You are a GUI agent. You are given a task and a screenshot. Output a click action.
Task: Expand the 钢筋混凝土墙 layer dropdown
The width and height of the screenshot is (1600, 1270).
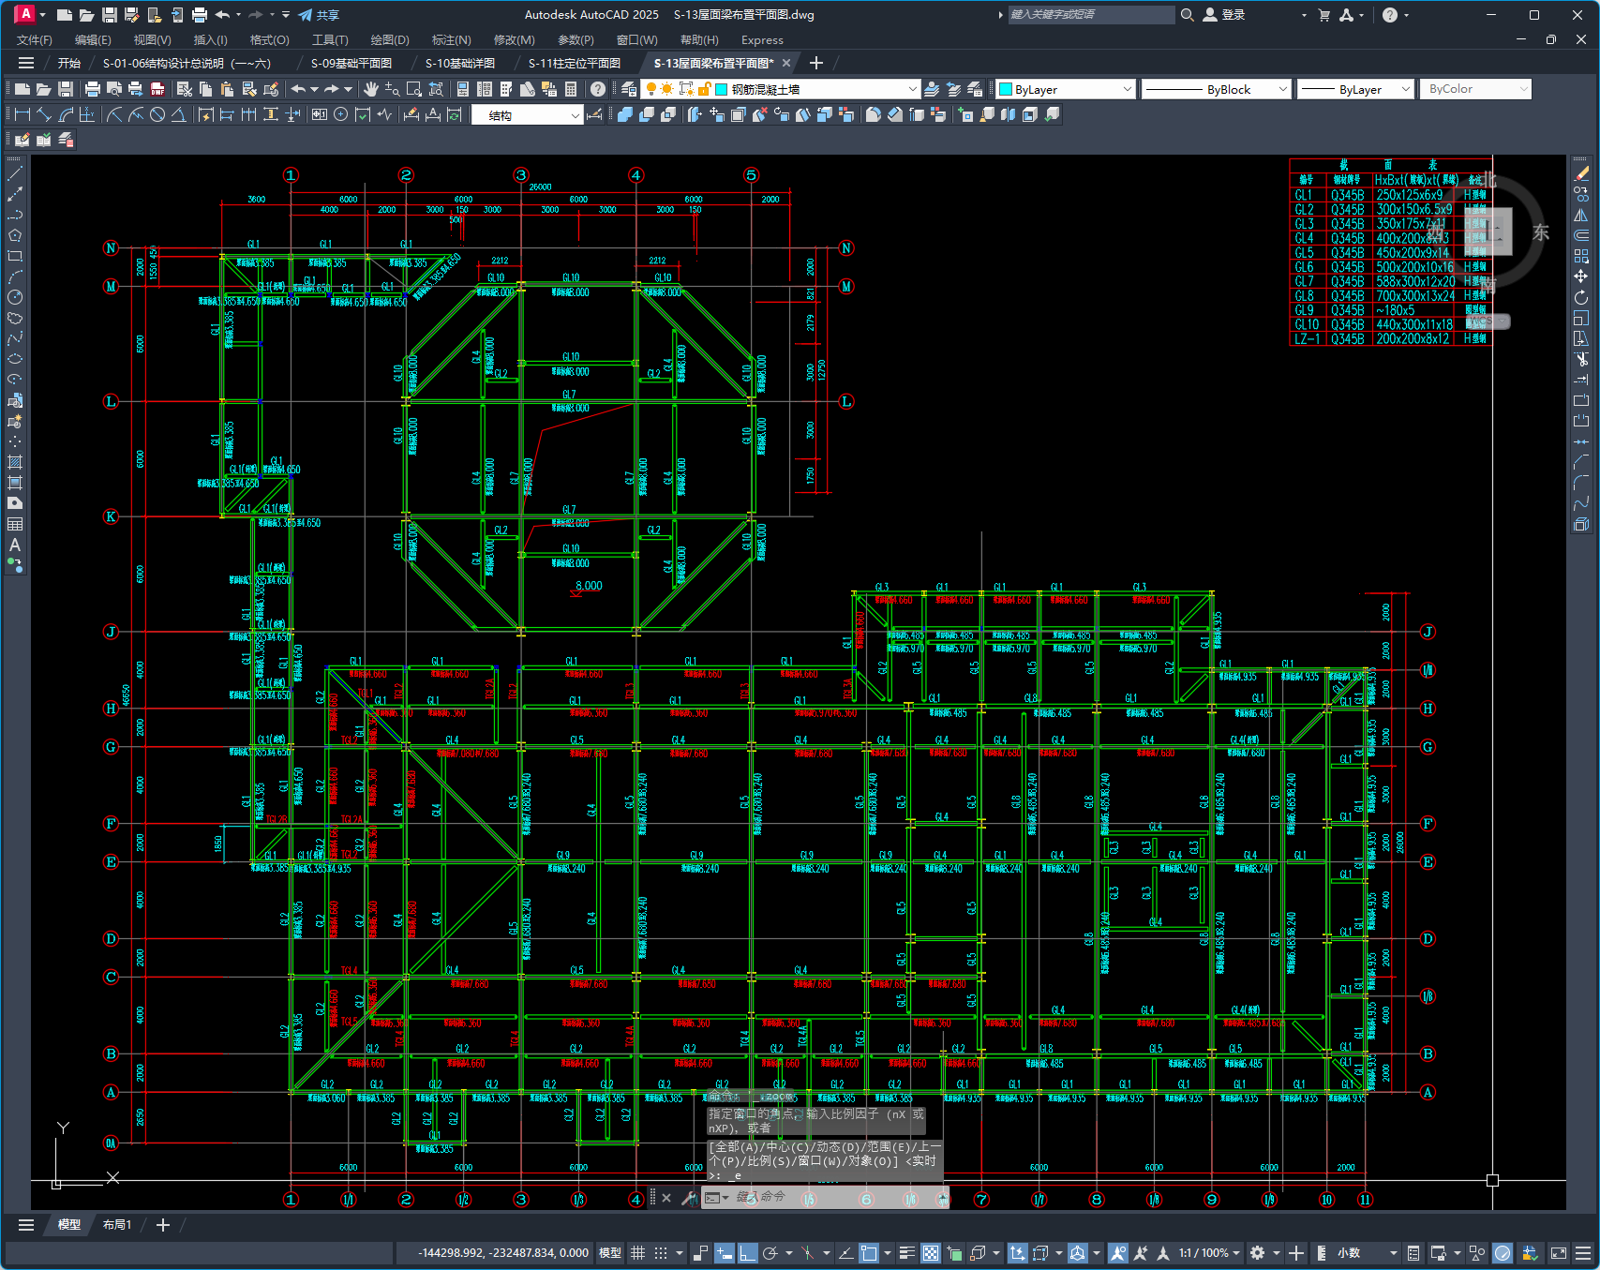[x=912, y=89]
